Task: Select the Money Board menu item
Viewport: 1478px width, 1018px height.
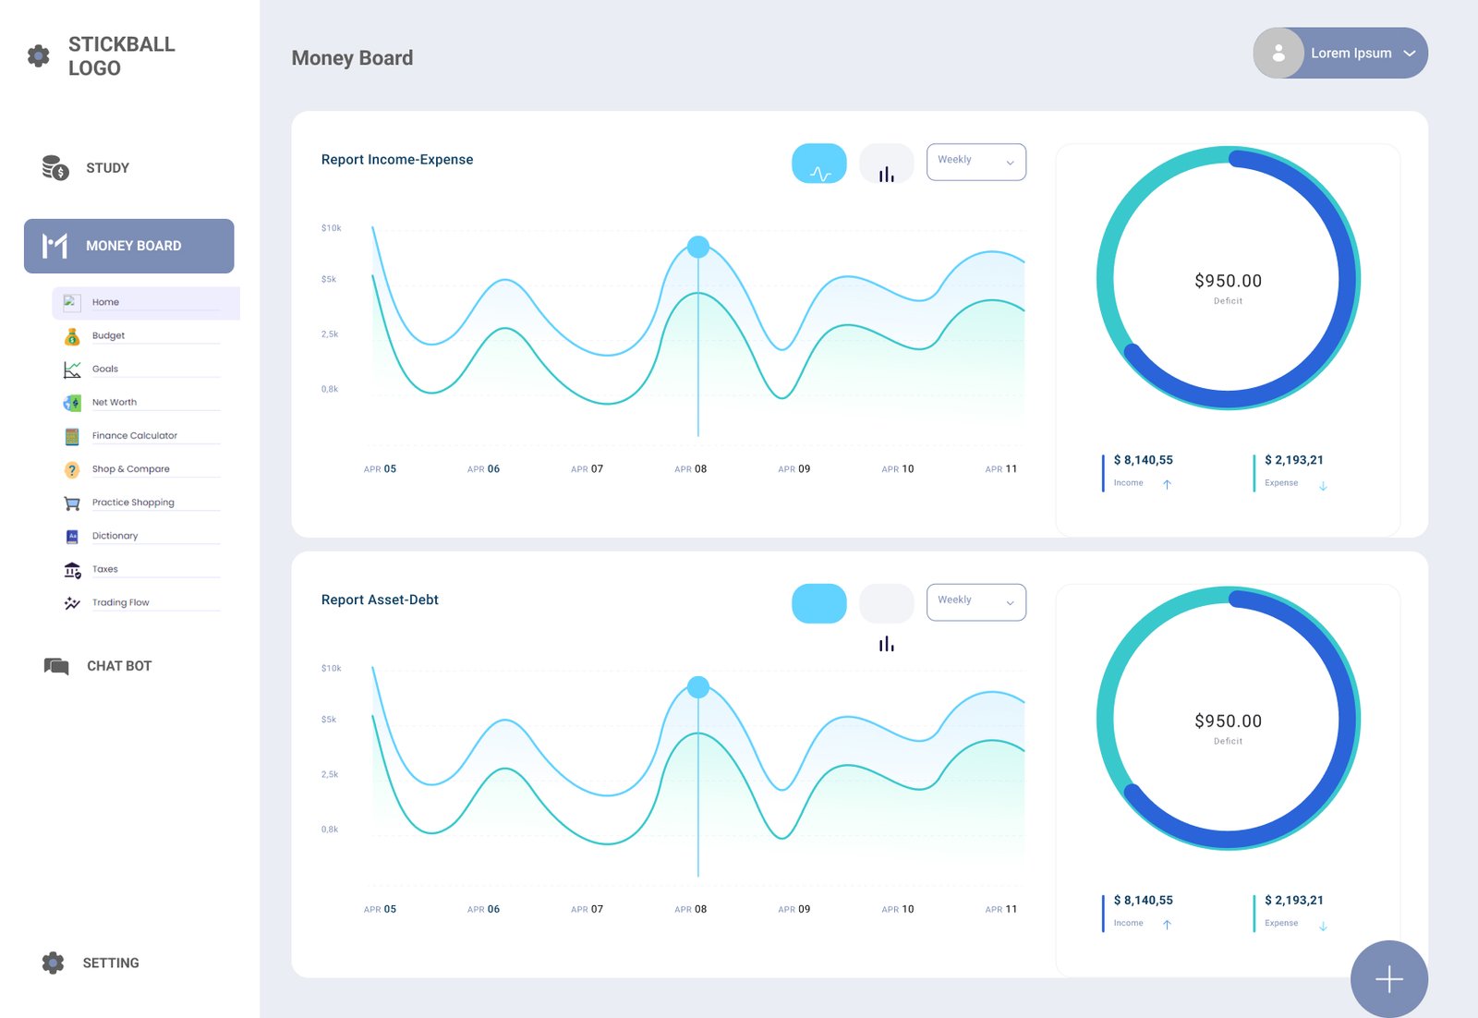Action: click(129, 246)
